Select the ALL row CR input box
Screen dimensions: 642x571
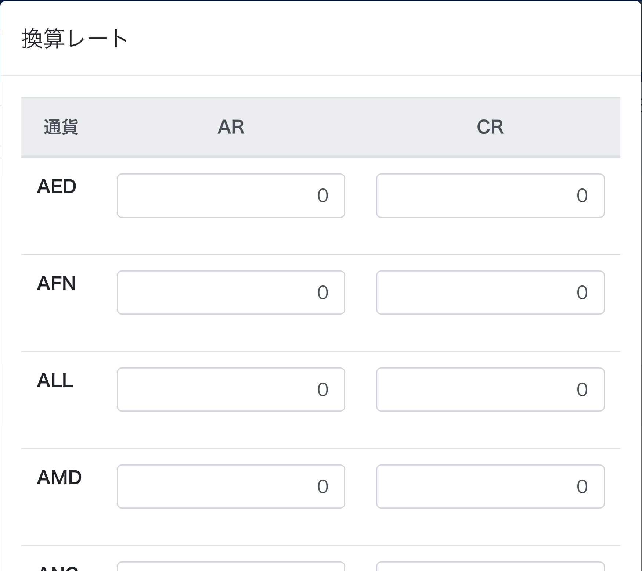click(490, 389)
